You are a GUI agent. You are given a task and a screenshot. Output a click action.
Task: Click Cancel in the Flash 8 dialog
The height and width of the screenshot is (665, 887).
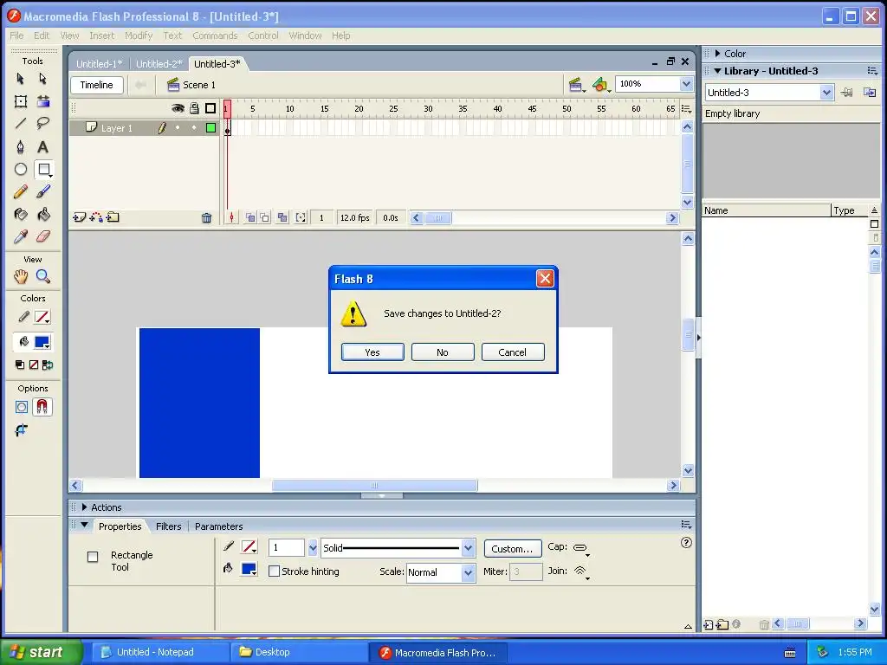[x=513, y=352]
